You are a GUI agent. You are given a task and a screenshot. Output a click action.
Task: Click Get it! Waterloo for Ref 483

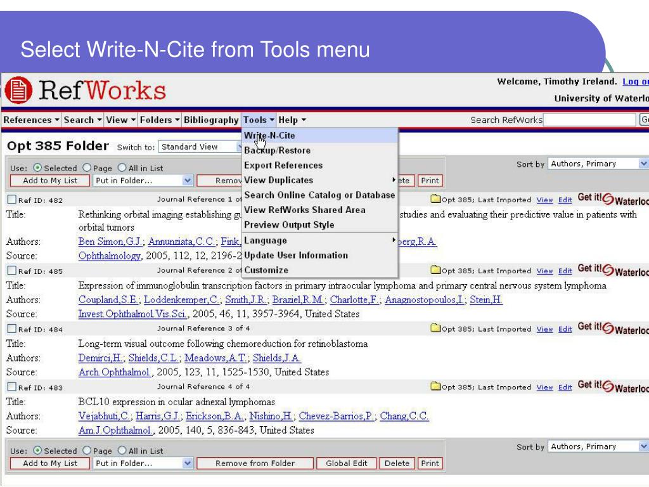pyautogui.click(x=613, y=386)
